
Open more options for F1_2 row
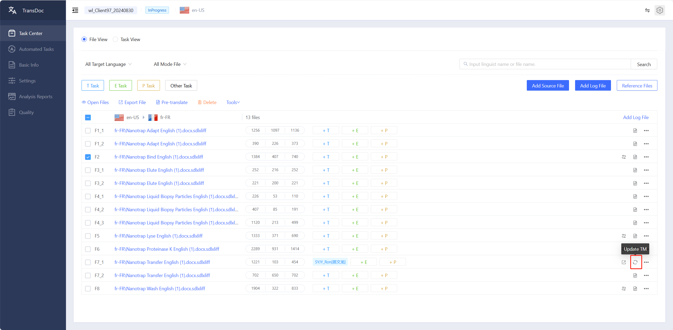tap(646, 144)
